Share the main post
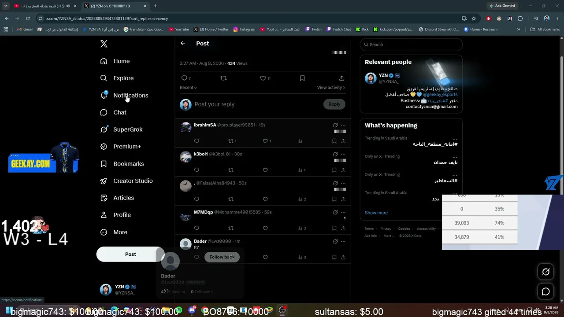Viewport: 564px width, 317px height. (x=341, y=78)
